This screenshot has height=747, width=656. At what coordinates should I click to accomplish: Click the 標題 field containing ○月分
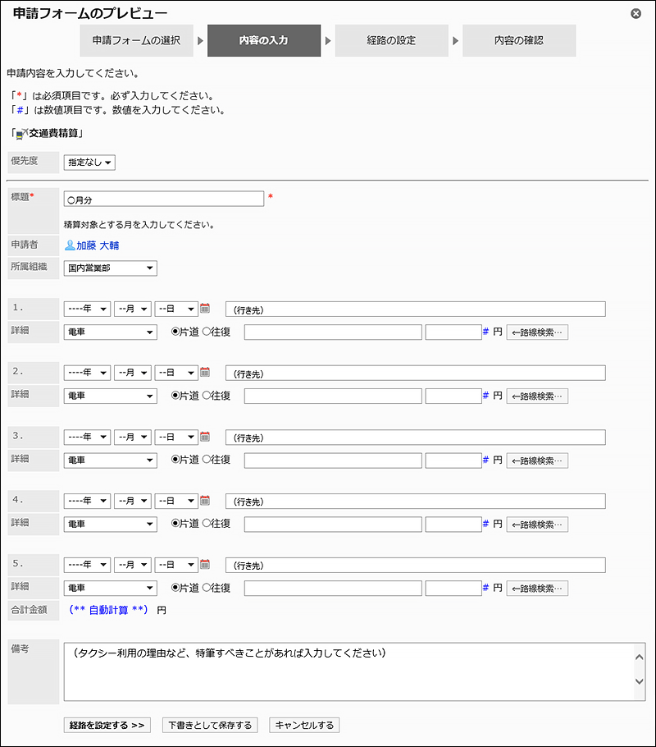pos(164,199)
